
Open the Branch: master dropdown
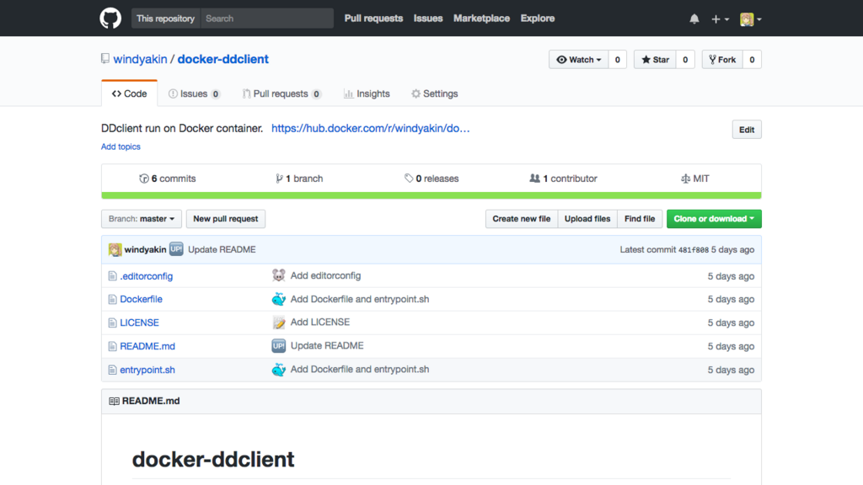pyautogui.click(x=142, y=219)
